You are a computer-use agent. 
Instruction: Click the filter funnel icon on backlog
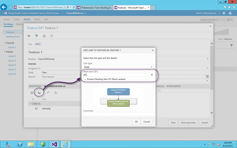(x=231, y=46)
